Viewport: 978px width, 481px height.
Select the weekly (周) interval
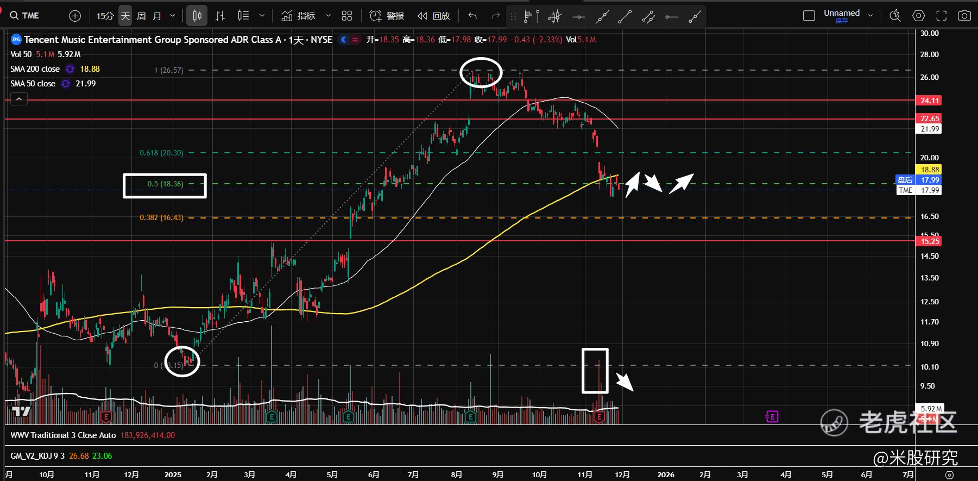141,16
